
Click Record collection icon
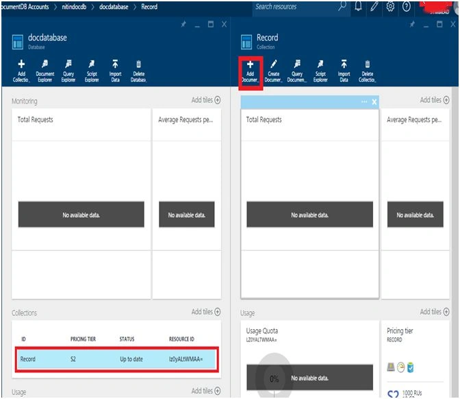(246, 42)
